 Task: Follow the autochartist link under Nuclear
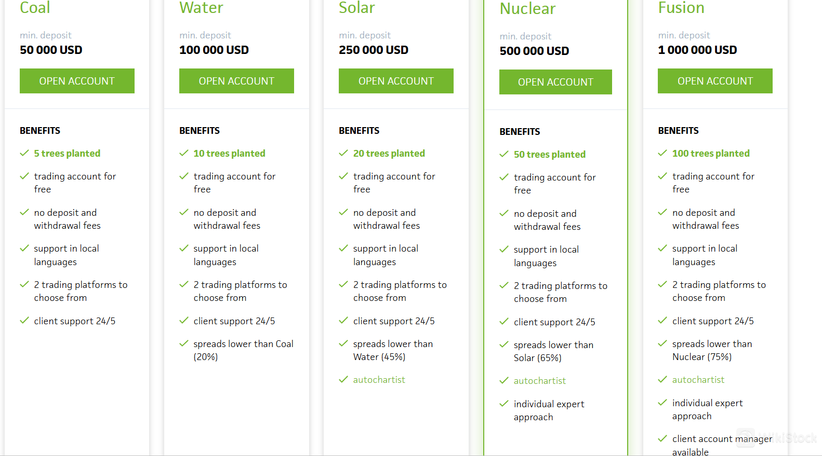[x=539, y=381]
